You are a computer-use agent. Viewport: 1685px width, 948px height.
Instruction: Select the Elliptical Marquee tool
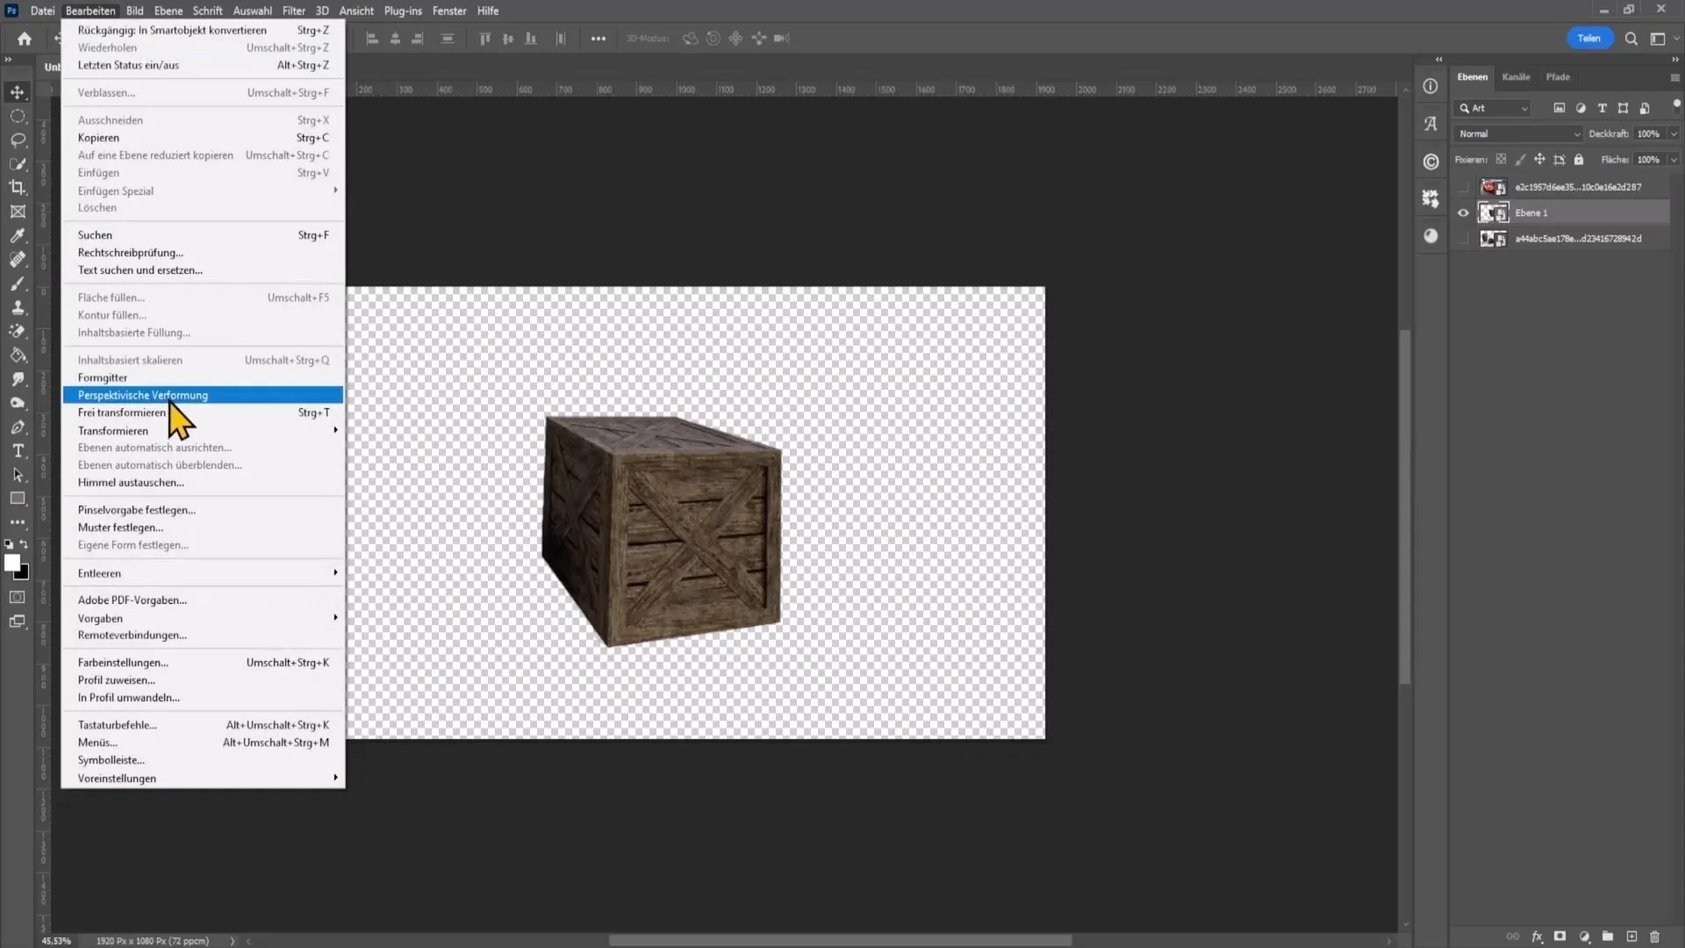[18, 116]
